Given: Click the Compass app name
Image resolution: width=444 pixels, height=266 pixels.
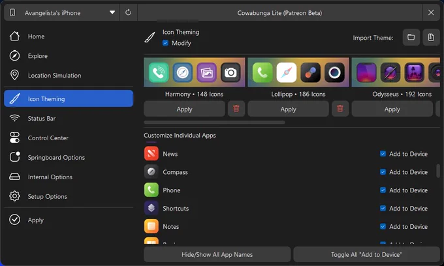Looking at the screenshot, I should click(x=175, y=172).
